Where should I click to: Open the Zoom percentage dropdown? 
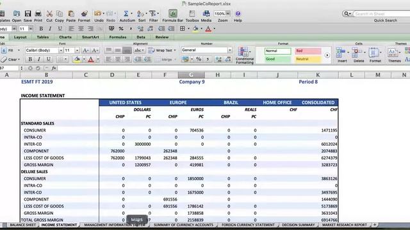tap(228, 13)
